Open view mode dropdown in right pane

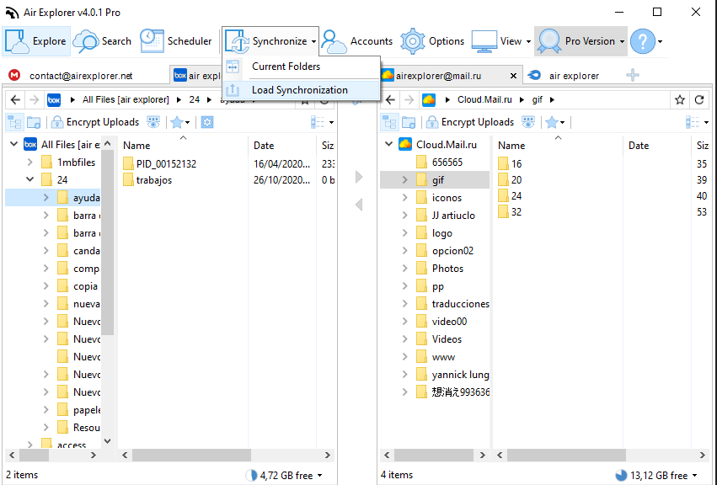click(x=697, y=122)
